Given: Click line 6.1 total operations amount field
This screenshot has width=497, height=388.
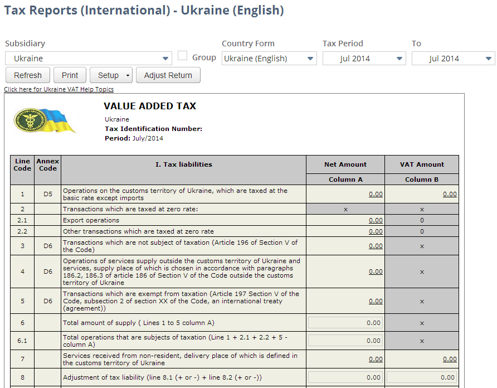Looking at the screenshot, I should pyautogui.click(x=345, y=341).
